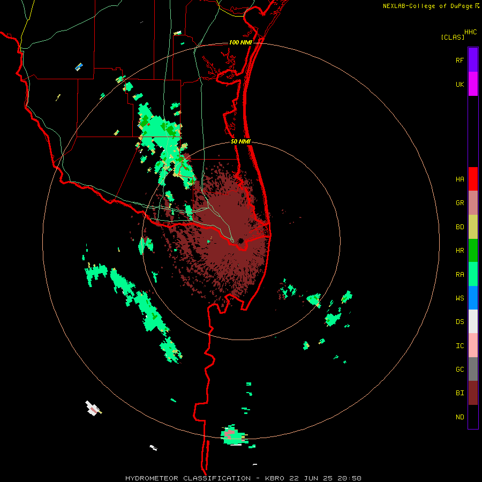Click the HHC product code label
The height and width of the screenshot is (482, 482).
tap(470, 32)
